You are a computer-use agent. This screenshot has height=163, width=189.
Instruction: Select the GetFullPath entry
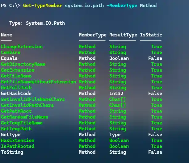click(16, 88)
